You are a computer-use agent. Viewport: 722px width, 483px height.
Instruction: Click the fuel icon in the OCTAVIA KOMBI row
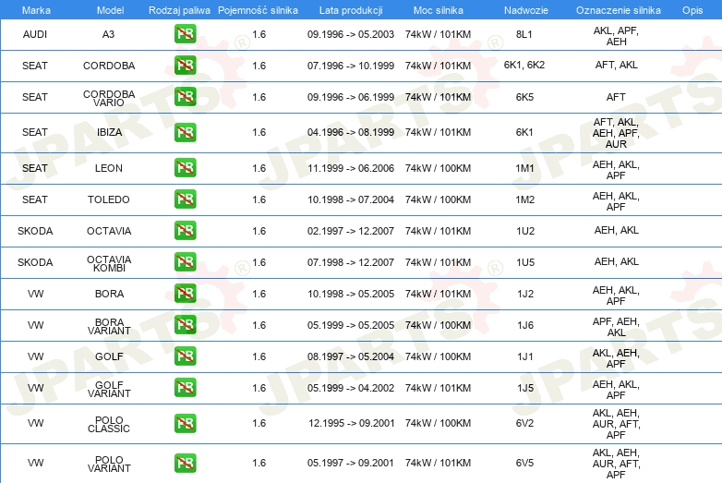[185, 261]
